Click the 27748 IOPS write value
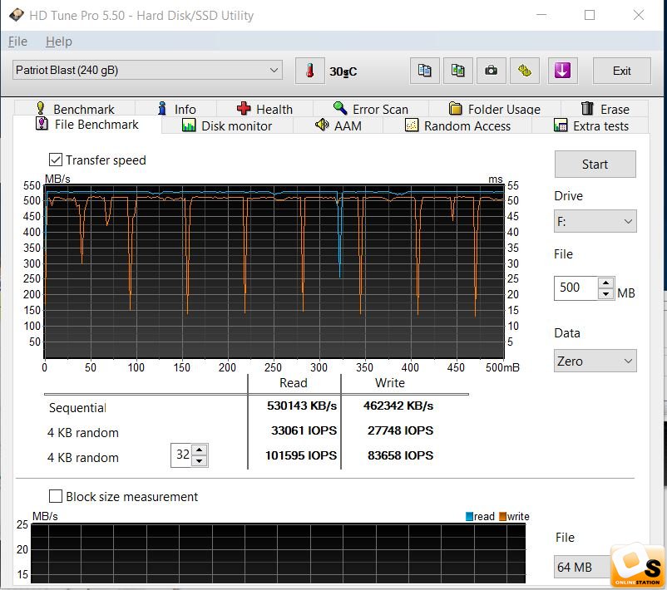This screenshot has height=590, width=667. point(400,430)
